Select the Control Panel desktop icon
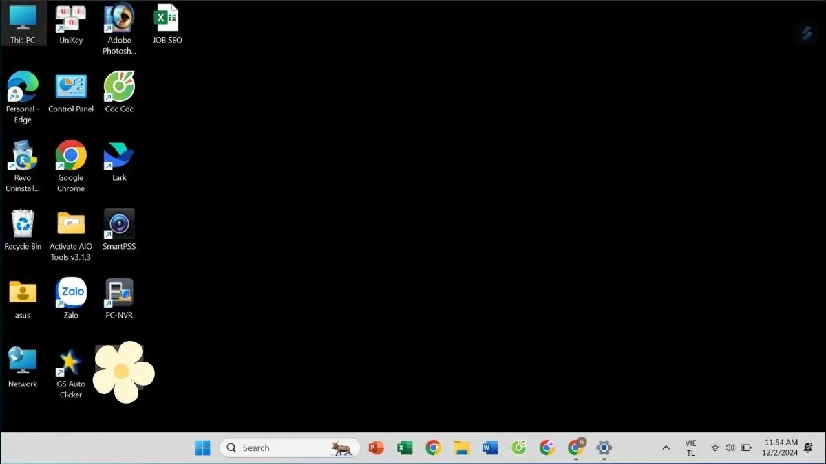This screenshot has width=826, height=464. pyautogui.click(x=71, y=88)
